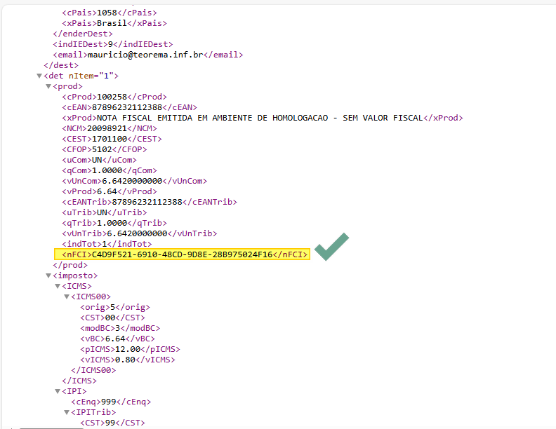This screenshot has height=429, width=556.
Task: Click the uCom UN line
Action: 99,160
